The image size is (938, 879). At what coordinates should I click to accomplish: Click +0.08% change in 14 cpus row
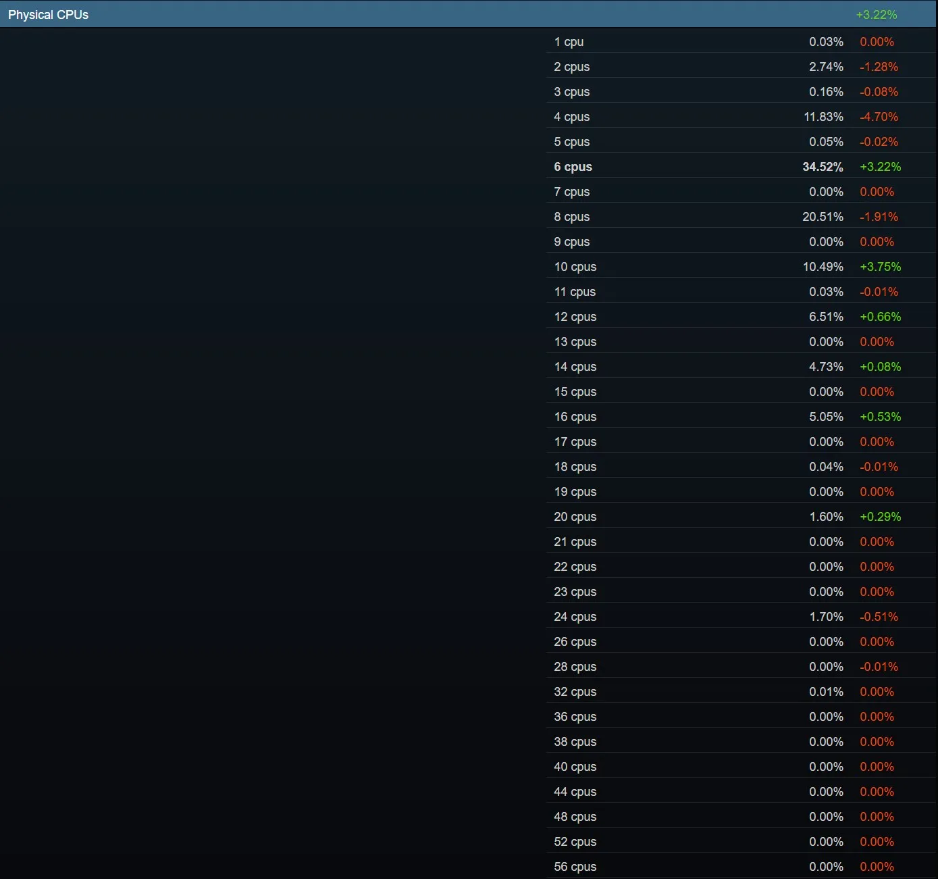(880, 367)
